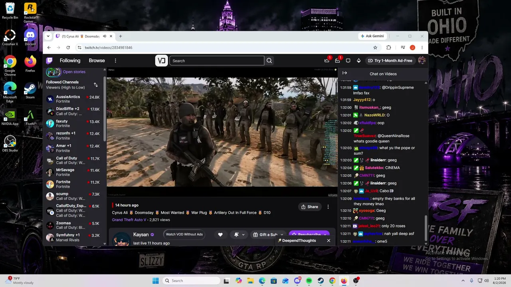Open the MrSavage followed channel
This screenshot has height=287, width=511.
[74, 172]
